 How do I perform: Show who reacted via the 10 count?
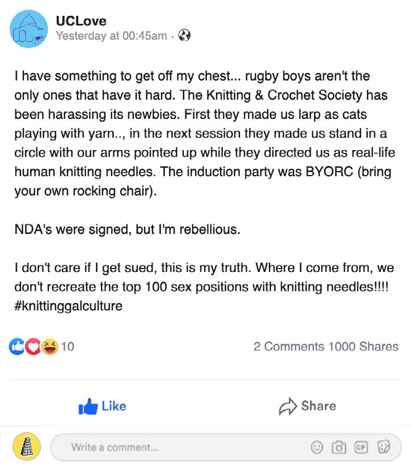67,346
